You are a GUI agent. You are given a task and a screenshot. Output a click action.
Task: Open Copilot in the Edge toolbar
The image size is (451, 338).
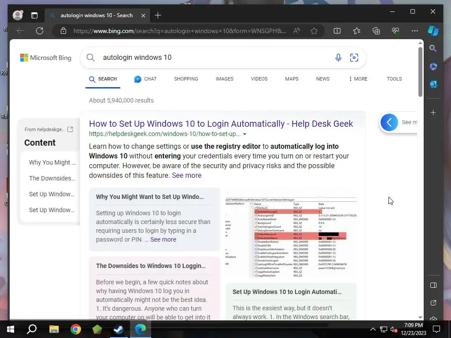[433, 31]
